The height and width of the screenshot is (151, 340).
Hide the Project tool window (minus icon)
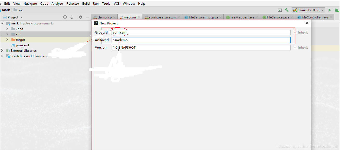coord(87,17)
